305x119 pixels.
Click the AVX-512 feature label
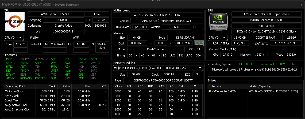click(84, 63)
